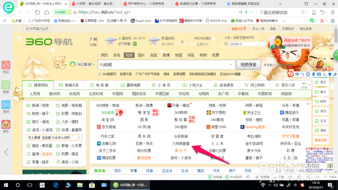Launch Microsoft Edge from taskbar
Screen dimensions: 338x190
coord(56,185)
